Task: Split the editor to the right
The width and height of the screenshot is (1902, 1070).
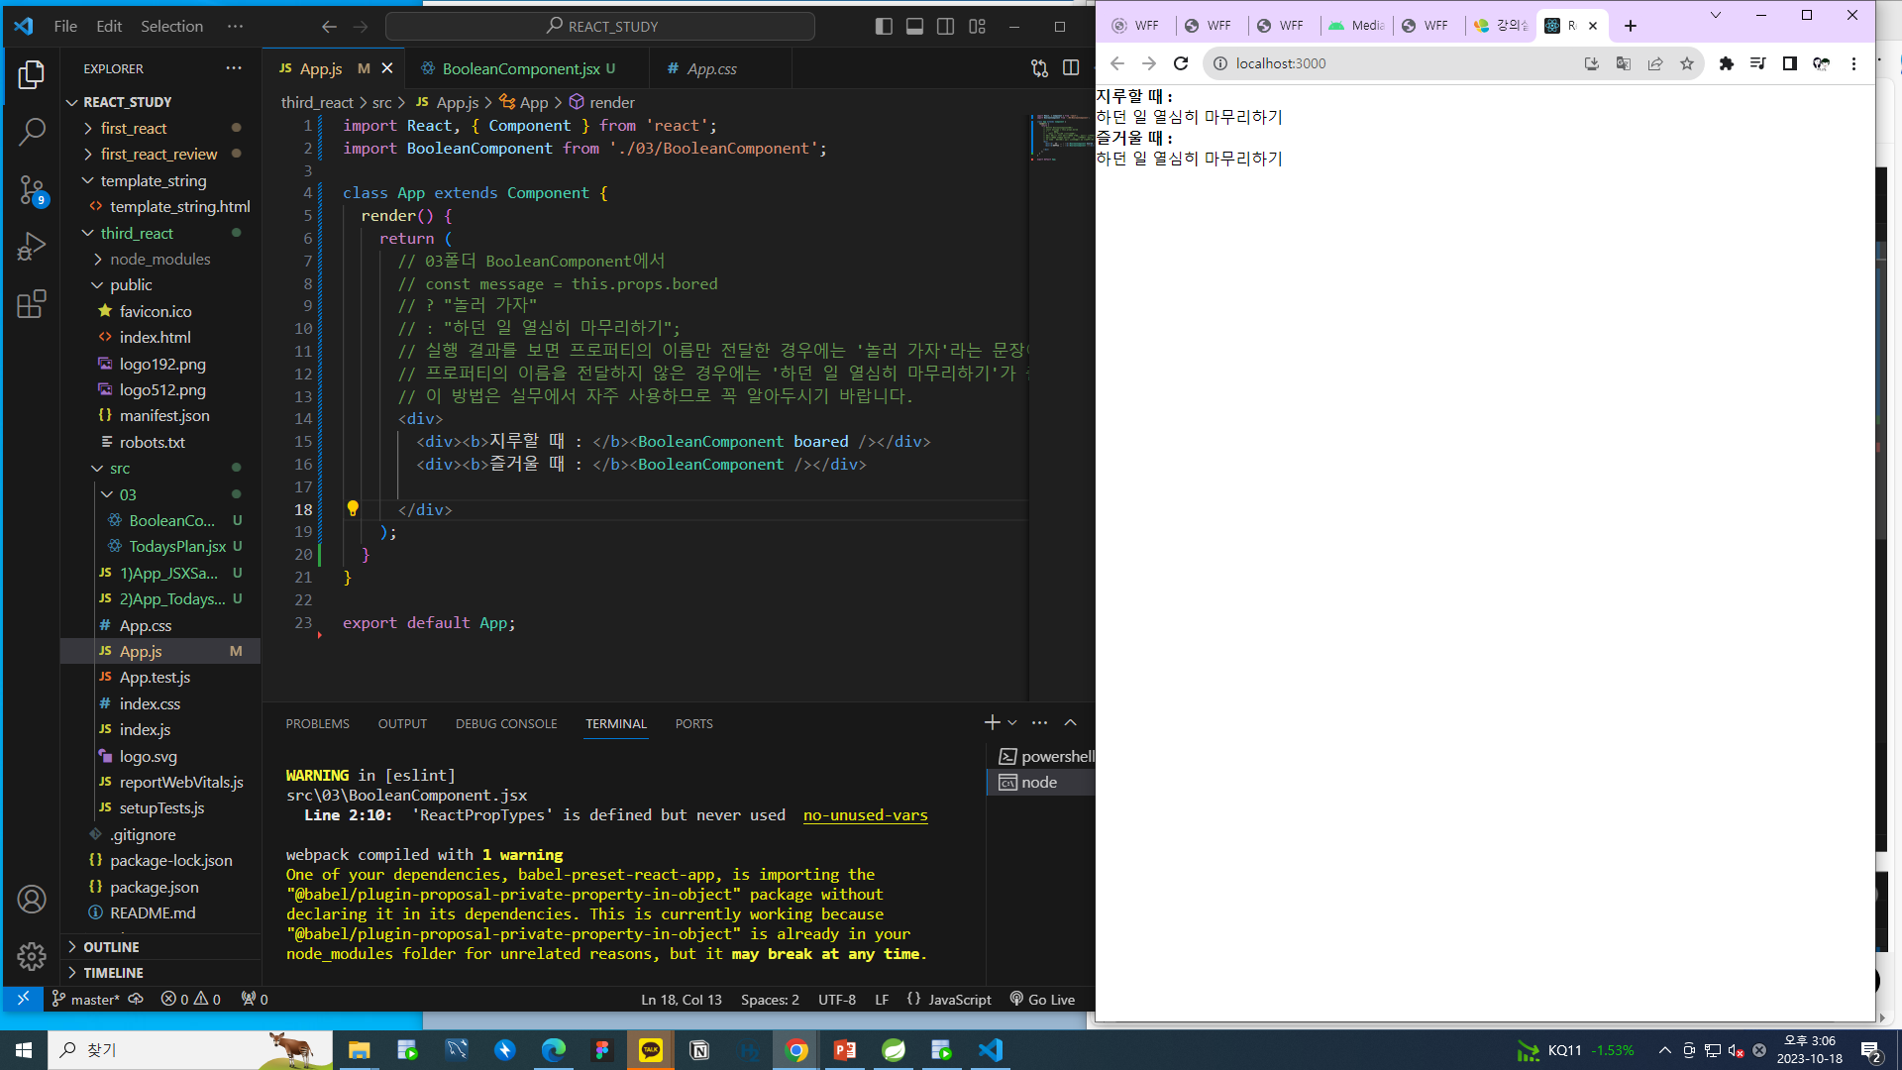Action: pyautogui.click(x=1071, y=68)
